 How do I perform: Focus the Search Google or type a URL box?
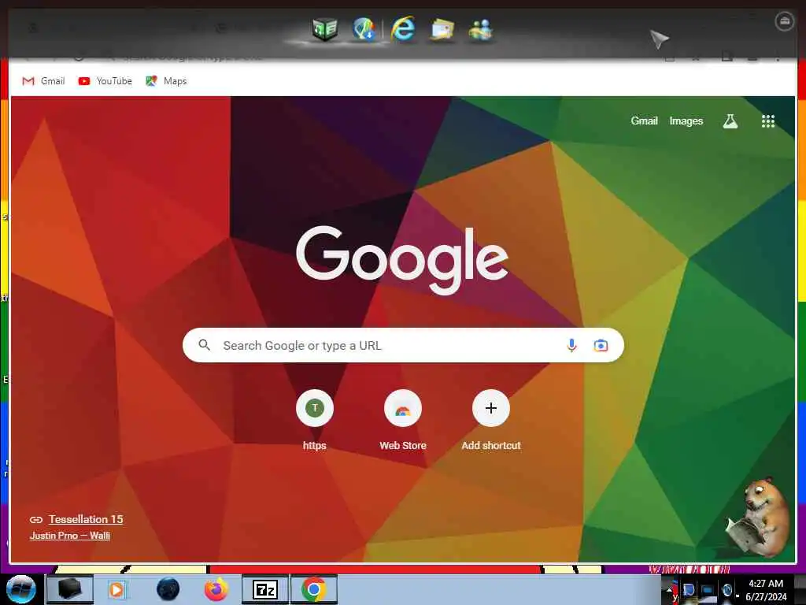403,345
